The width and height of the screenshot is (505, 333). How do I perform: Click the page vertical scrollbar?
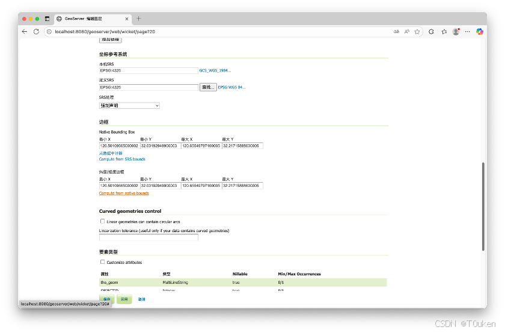[x=483, y=206]
